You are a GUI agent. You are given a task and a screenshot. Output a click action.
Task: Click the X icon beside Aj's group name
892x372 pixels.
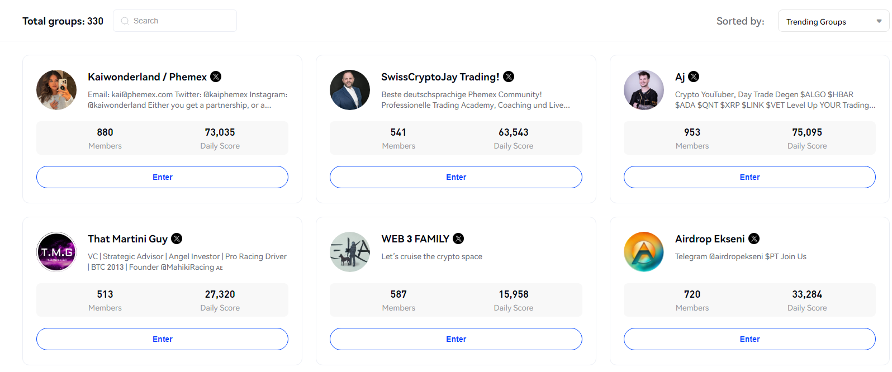tap(693, 77)
